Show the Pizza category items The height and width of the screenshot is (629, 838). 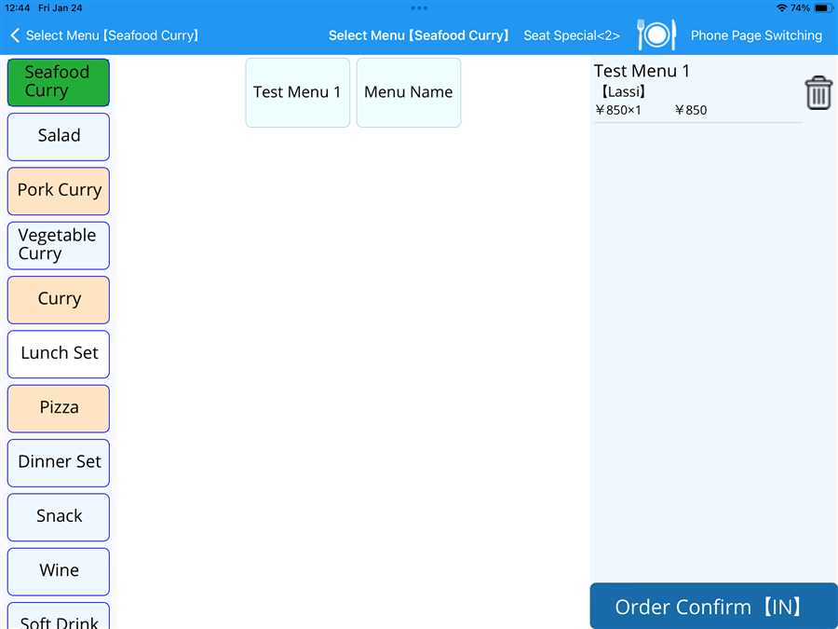coord(59,407)
